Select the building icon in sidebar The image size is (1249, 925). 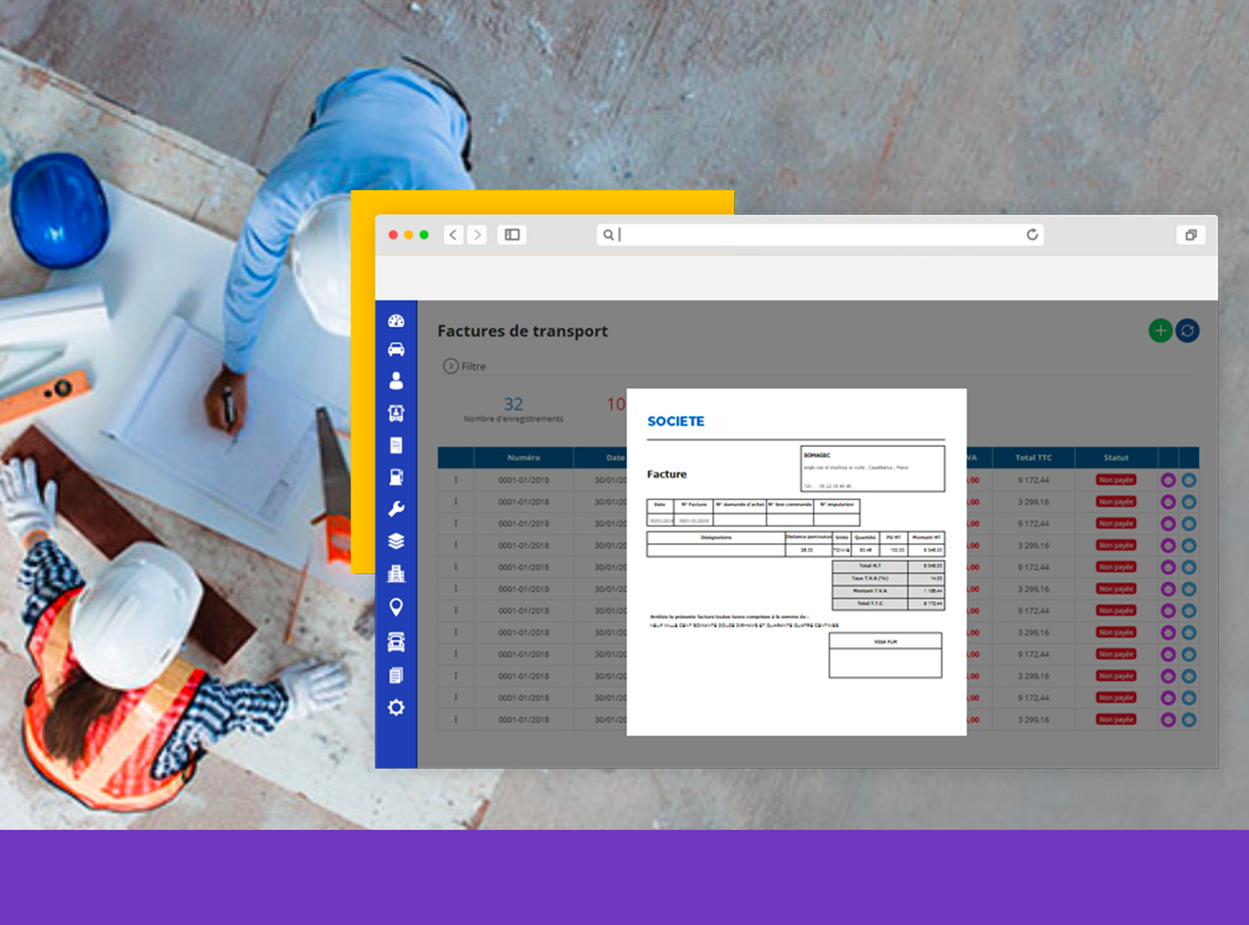396,574
